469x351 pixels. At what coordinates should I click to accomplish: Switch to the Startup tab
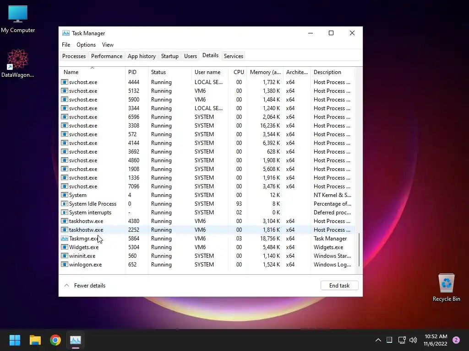pyautogui.click(x=170, y=56)
